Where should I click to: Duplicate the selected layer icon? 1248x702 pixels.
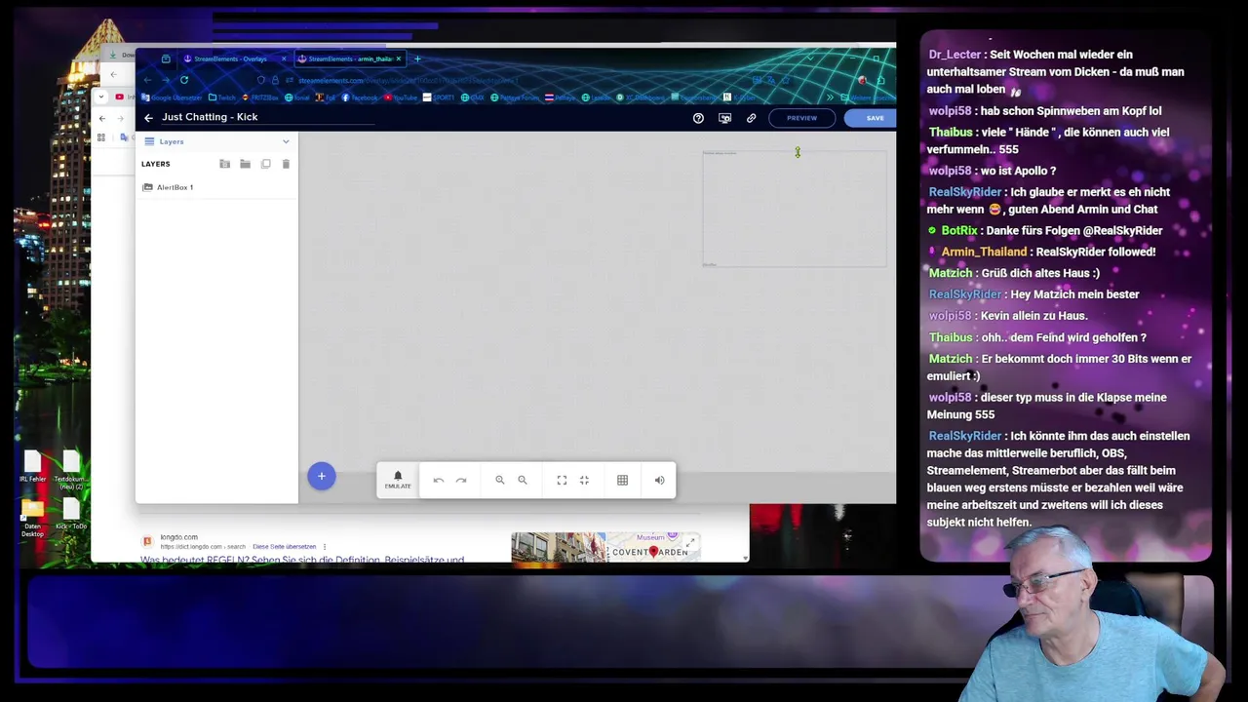click(265, 164)
